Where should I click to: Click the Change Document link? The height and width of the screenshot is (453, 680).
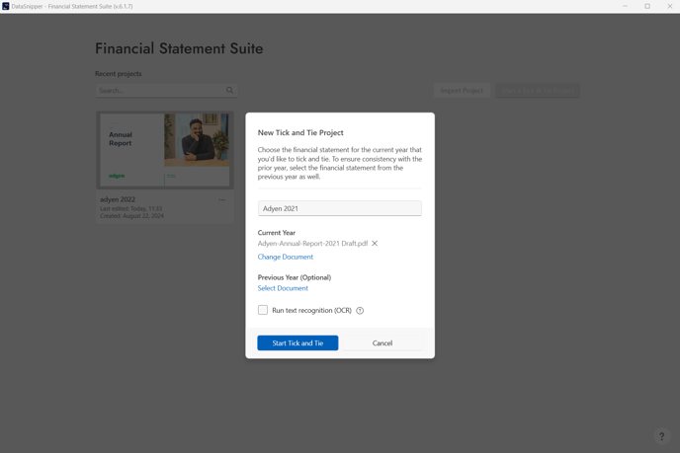coord(286,257)
